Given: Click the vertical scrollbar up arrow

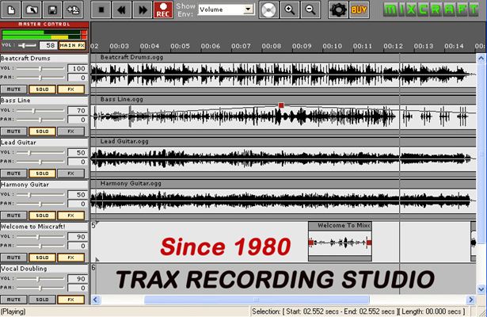Looking at the screenshot, I should pyautogui.click(x=481, y=58).
